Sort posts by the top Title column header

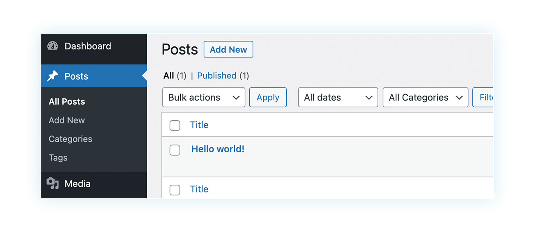(199, 125)
